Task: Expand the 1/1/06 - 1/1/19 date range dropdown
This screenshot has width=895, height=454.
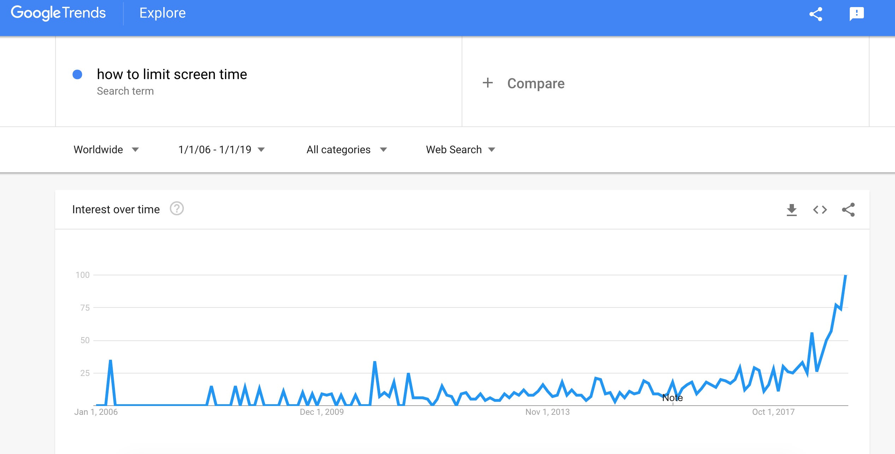Action: point(221,150)
